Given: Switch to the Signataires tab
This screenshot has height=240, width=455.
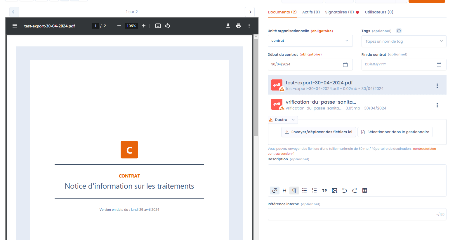Looking at the screenshot, I should (x=339, y=12).
